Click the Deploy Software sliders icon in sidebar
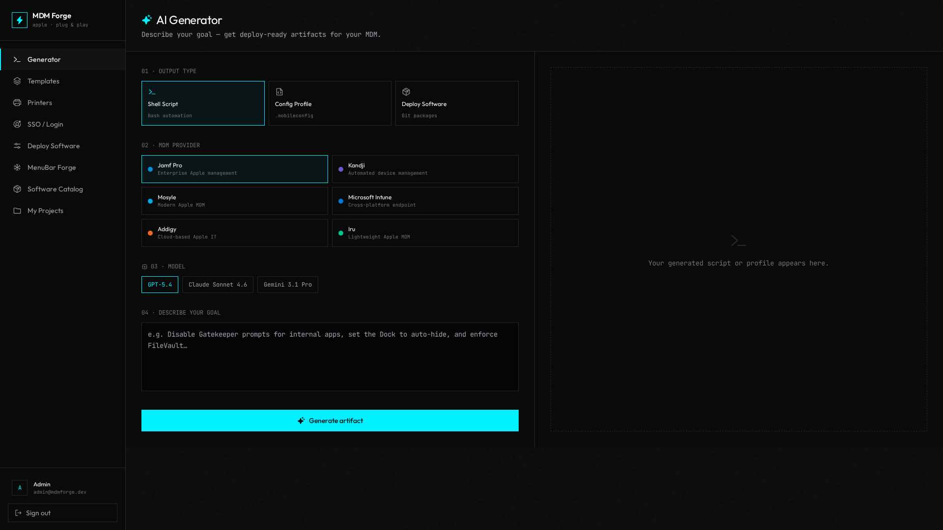 (17, 146)
